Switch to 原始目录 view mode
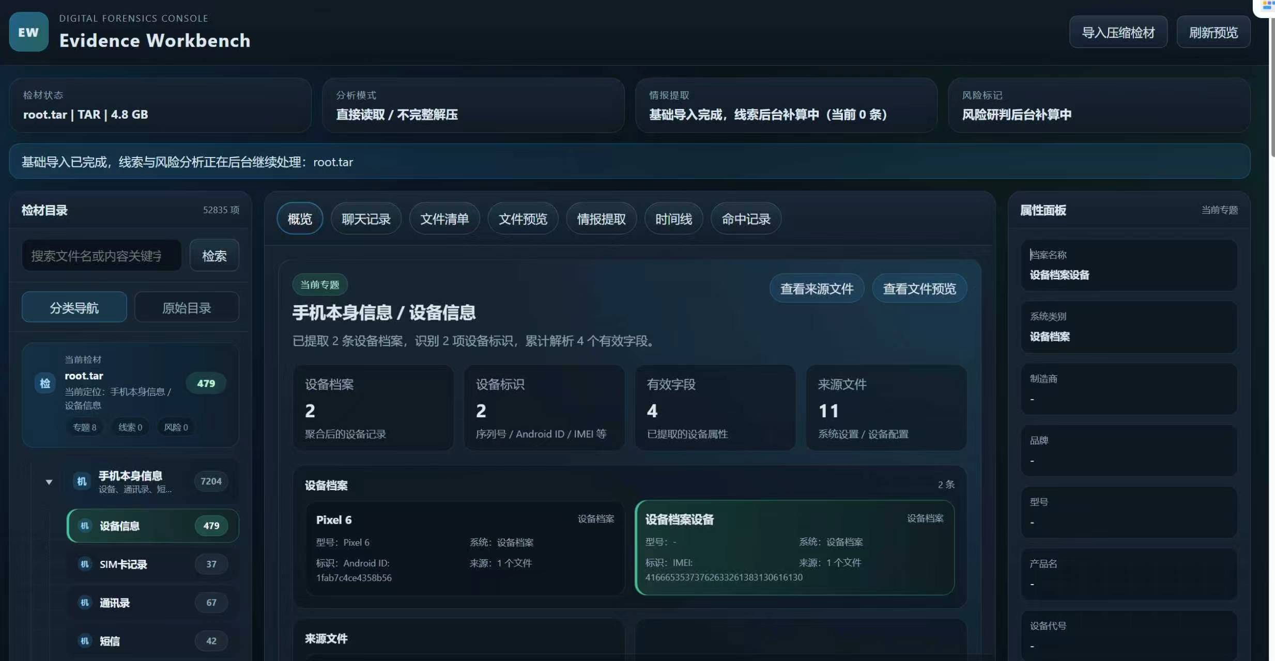The width and height of the screenshot is (1275, 661). (187, 308)
